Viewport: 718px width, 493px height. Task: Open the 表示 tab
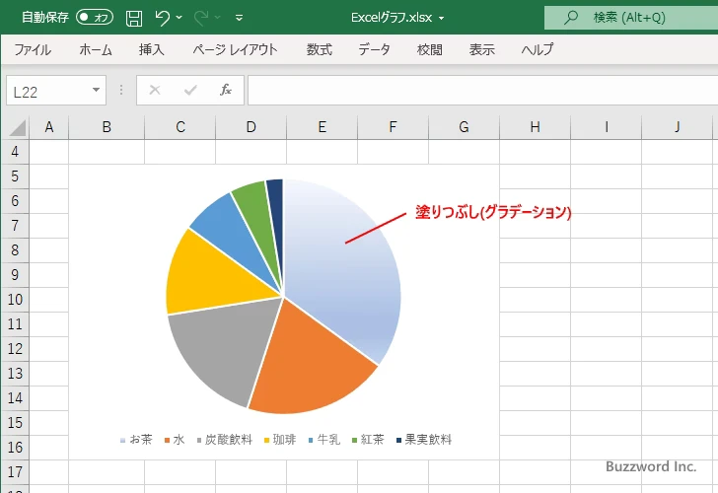[x=481, y=49]
